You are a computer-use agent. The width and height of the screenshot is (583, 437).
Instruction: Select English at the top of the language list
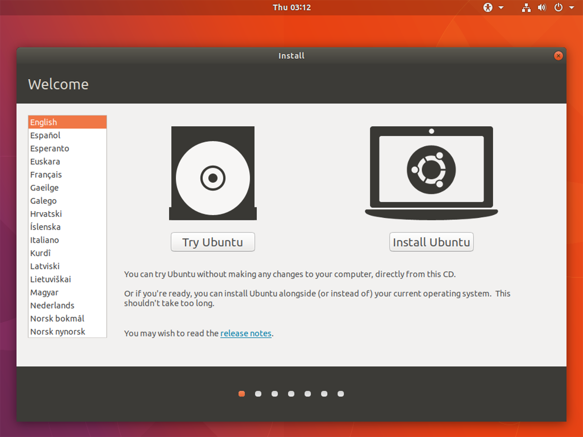(43, 122)
